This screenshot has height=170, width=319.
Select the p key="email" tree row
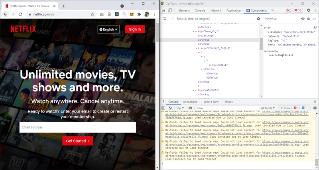(218, 65)
